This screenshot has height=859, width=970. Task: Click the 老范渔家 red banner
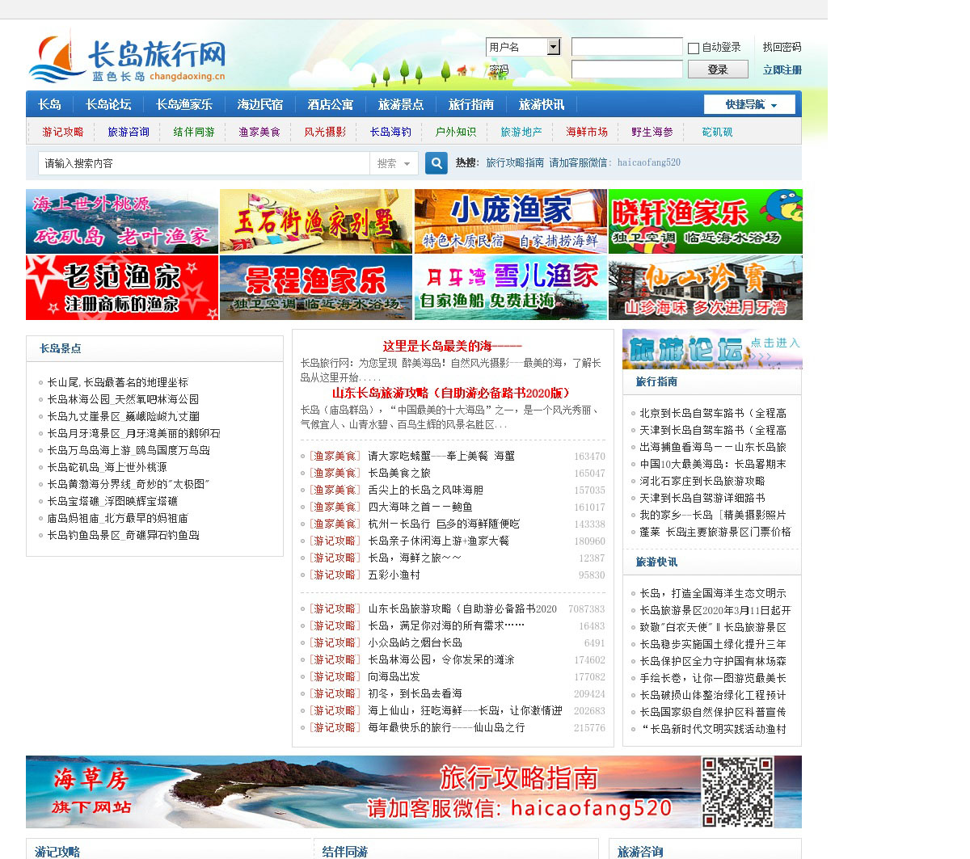click(x=122, y=288)
